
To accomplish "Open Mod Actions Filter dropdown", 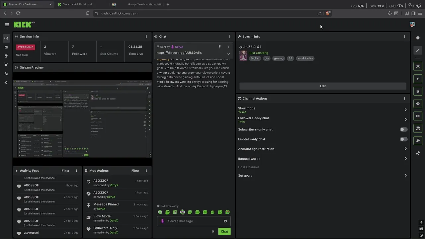I will (x=135, y=171).
